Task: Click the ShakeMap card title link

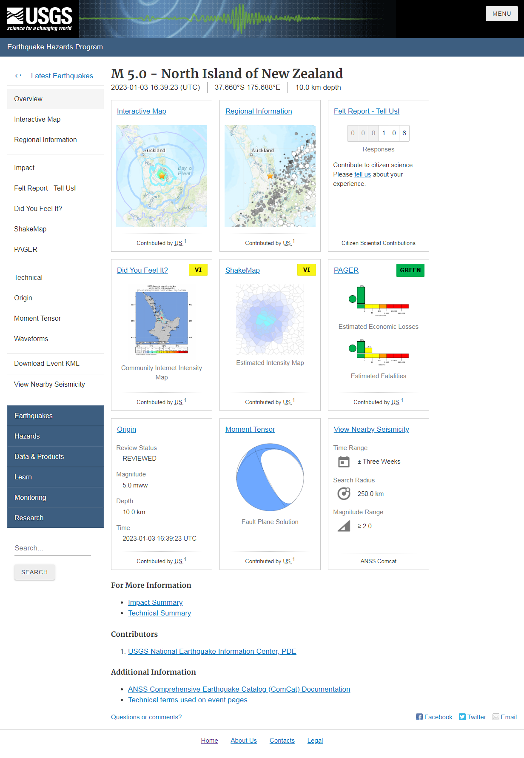Action: coord(242,270)
